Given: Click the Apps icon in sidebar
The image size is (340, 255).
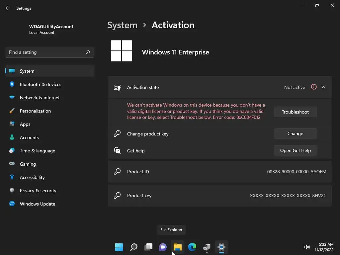Looking at the screenshot, I should [12, 124].
